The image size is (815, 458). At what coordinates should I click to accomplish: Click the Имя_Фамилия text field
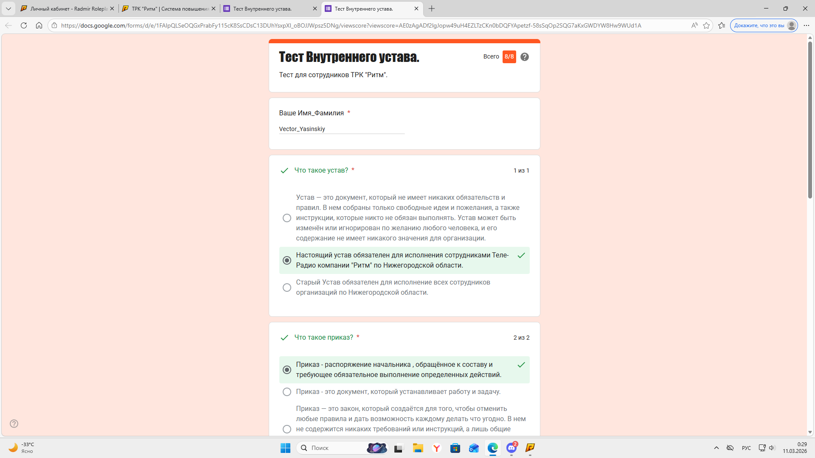(x=341, y=129)
